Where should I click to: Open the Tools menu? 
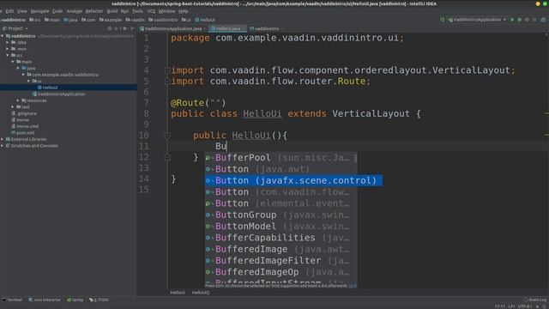pos(137,11)
